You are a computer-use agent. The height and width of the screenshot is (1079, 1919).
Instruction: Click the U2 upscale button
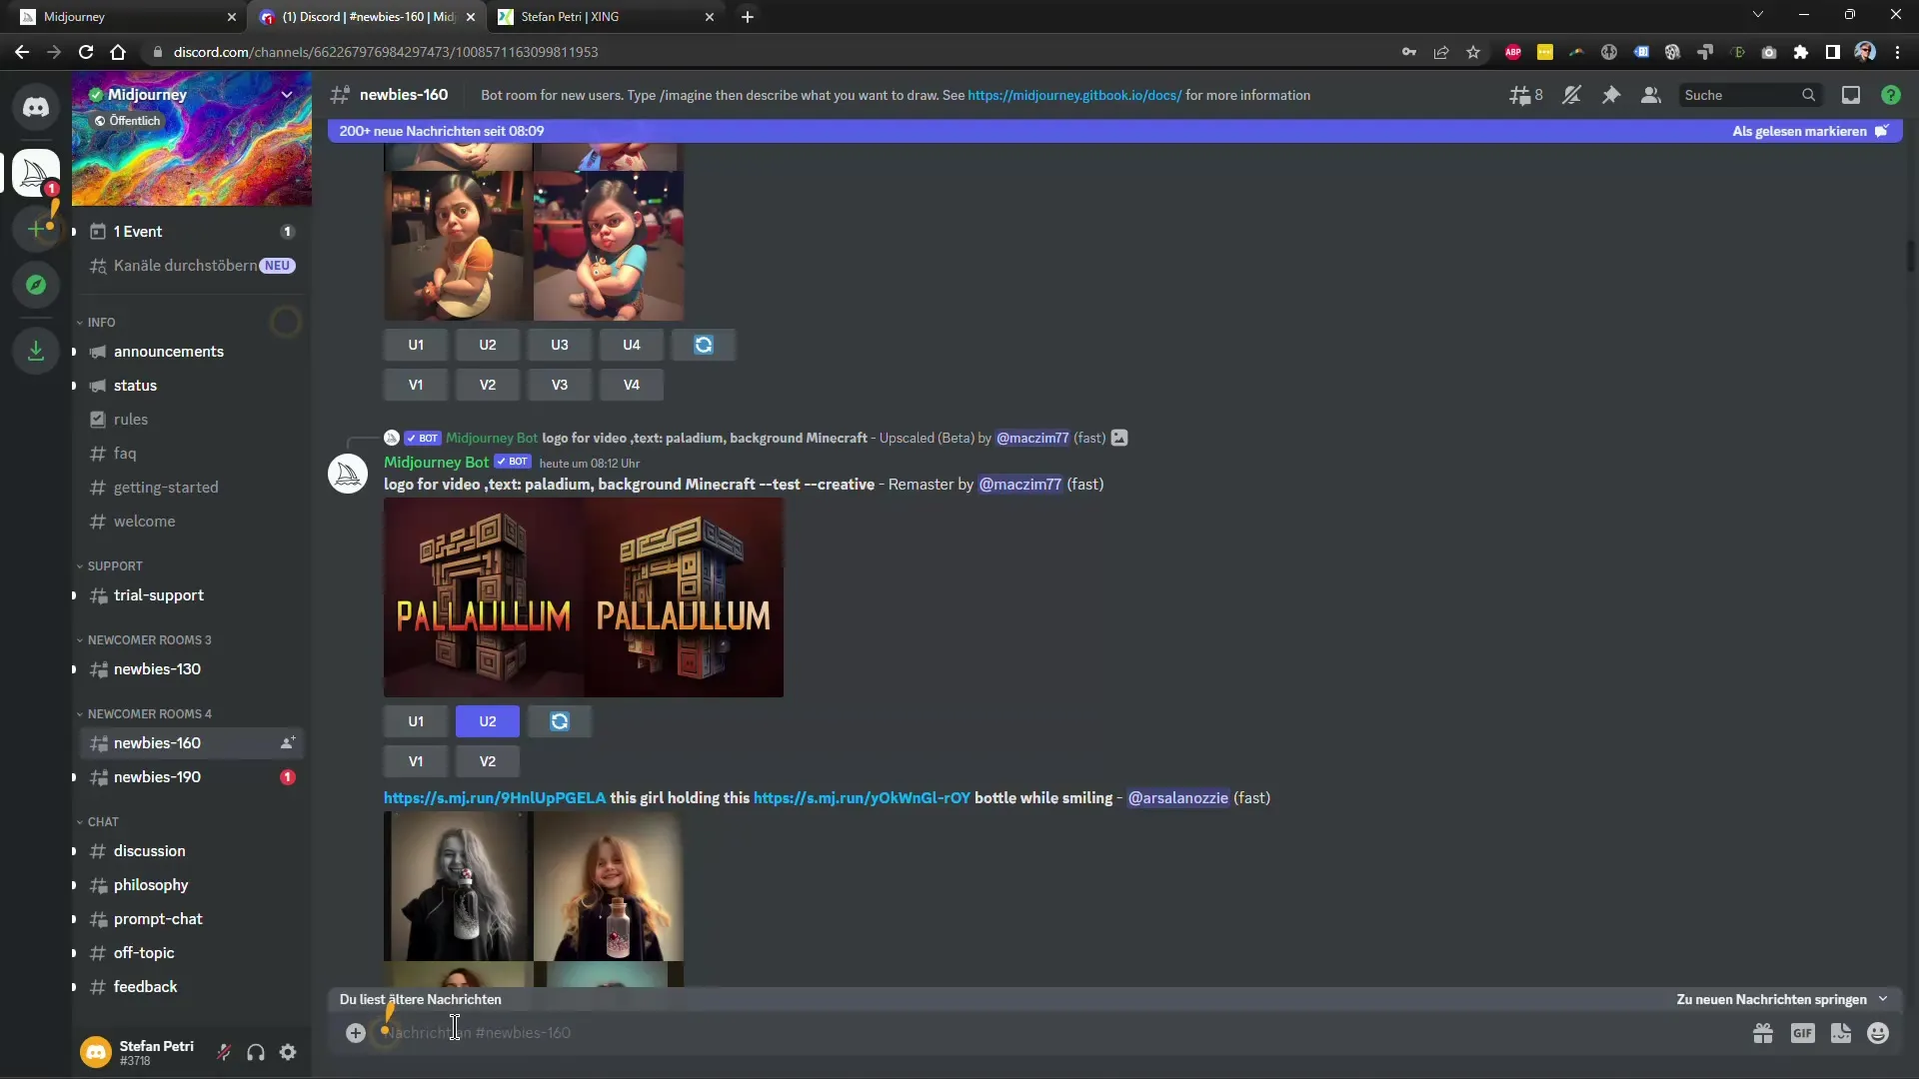[488, 720]
